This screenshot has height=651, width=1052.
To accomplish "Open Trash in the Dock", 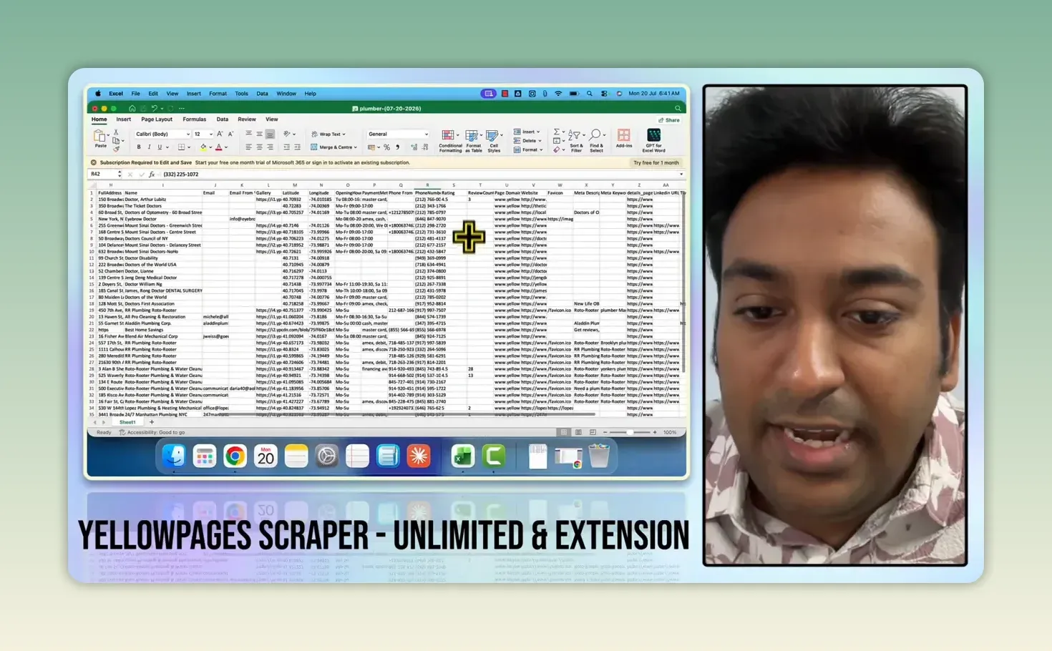I will coord(599,456).
